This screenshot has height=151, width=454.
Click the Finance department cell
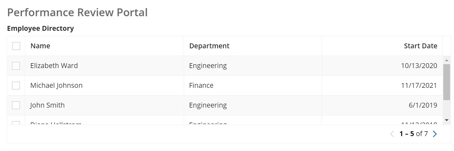253,86
